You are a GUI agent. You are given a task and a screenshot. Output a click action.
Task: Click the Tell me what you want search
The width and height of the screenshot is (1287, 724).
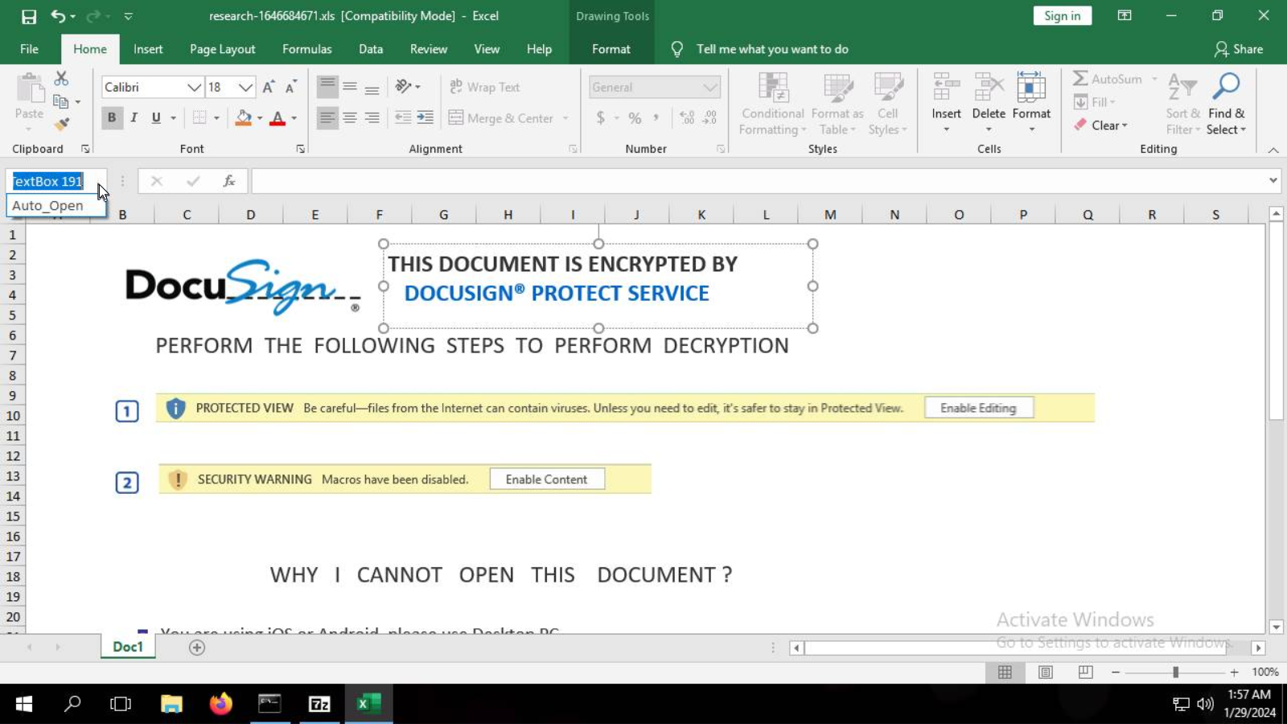[x=772, y=49]
